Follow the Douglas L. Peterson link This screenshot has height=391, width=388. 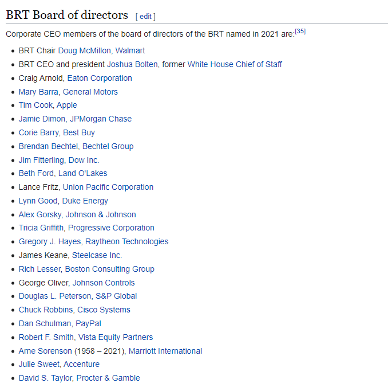pos(55,296)
